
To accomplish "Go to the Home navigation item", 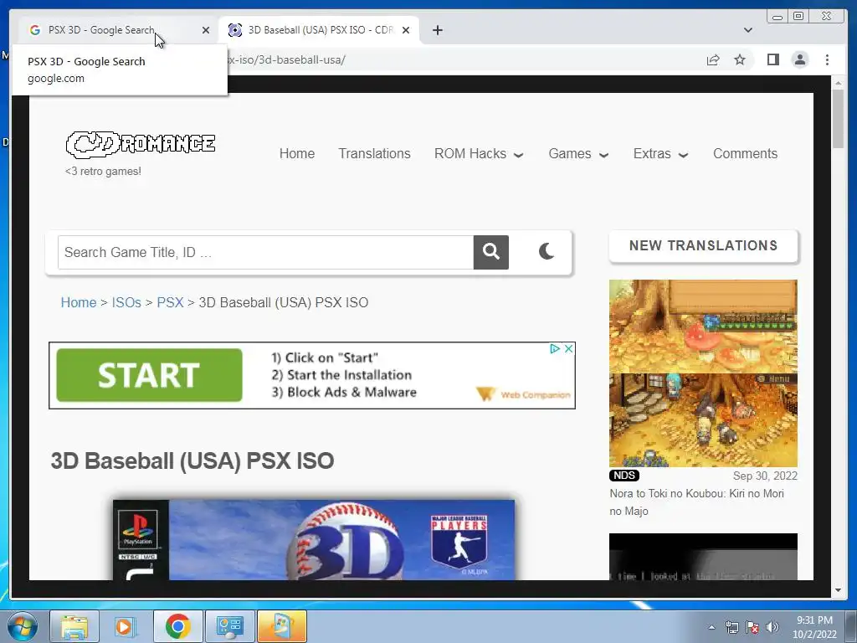I will click(x=297, y=154).
